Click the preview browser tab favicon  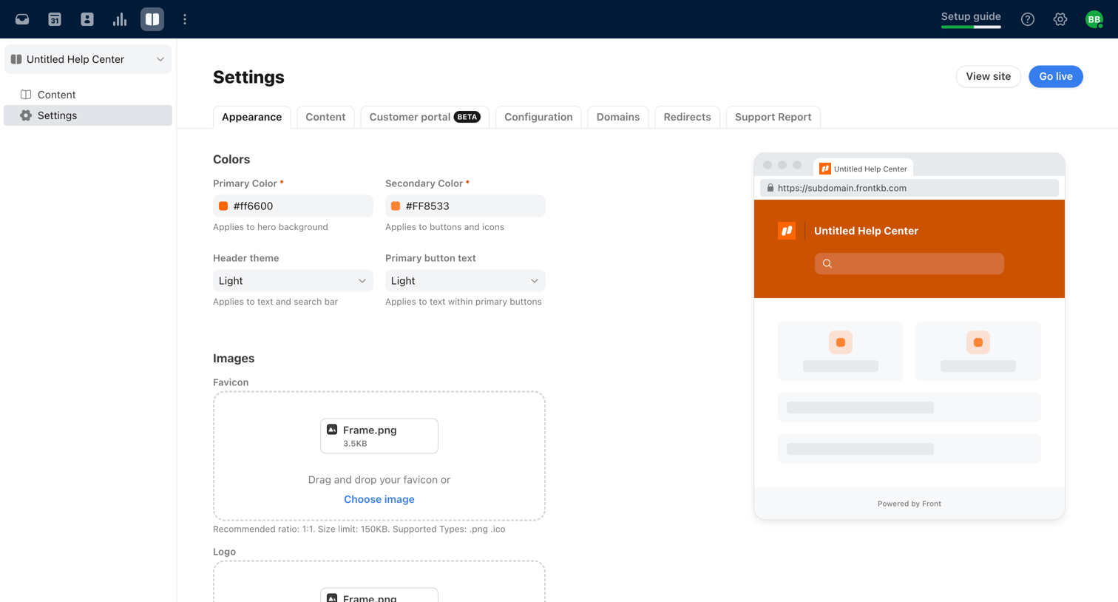[825, 169]
